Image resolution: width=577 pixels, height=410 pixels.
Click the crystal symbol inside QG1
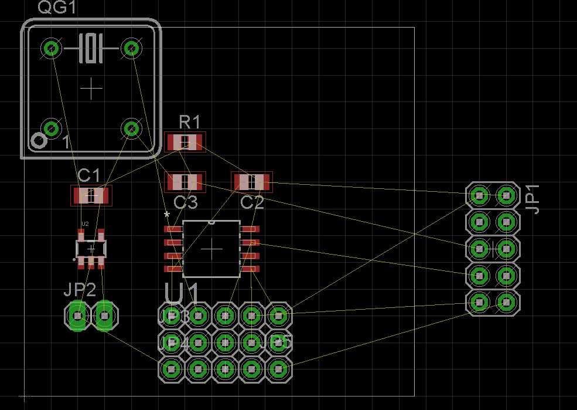point(91,48)
